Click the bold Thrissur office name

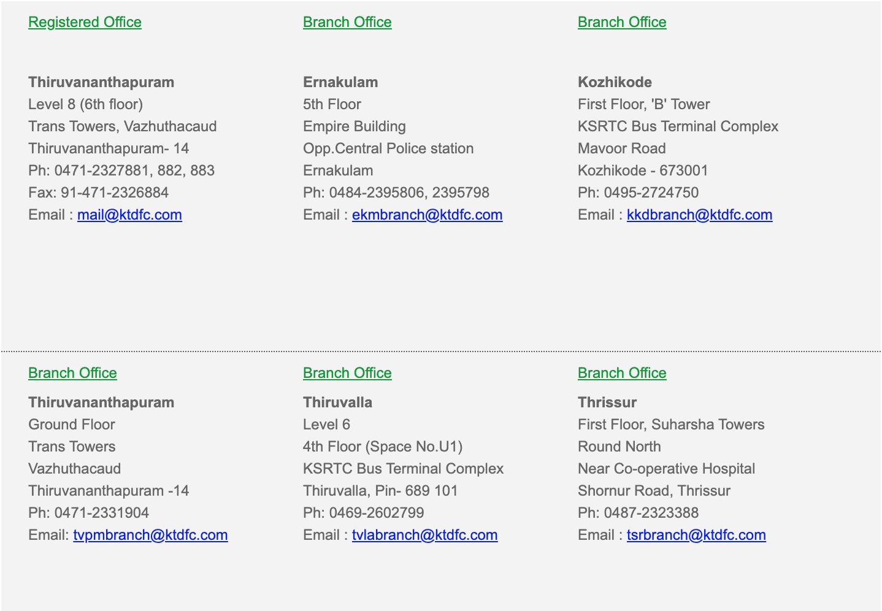click(x=607, y=402)
